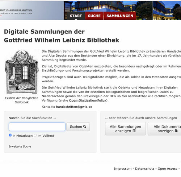Switch to the SUCHE tab
The width and height of the screenshot is (181, 177).
[94, 16]
